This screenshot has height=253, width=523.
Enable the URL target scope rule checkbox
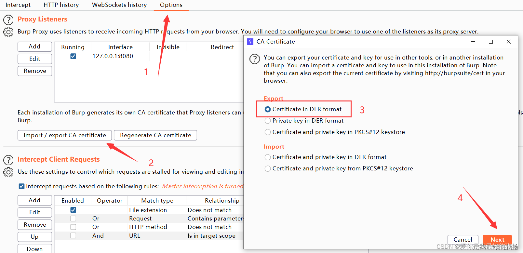click(x=73, y=235)
